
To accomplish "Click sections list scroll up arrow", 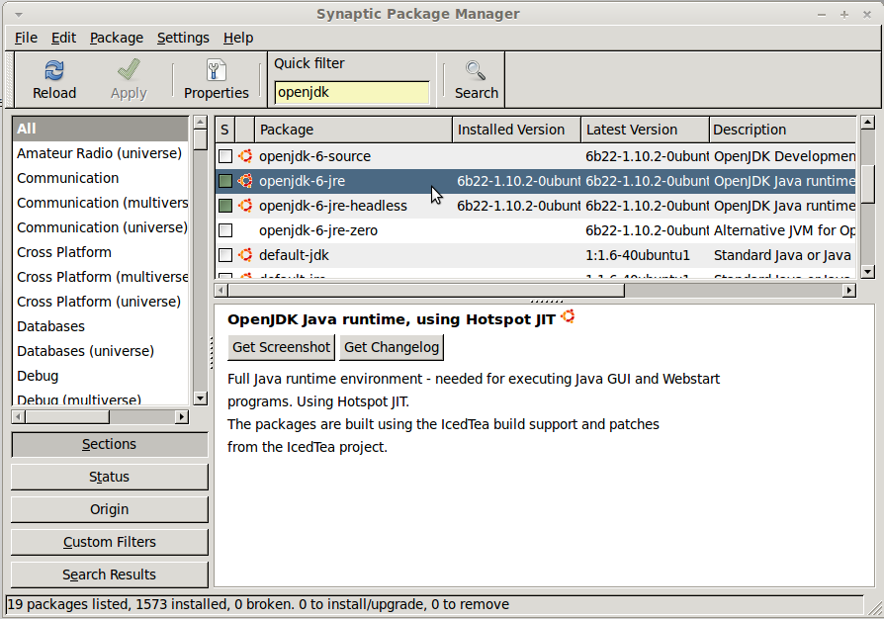I will point(200,123).
